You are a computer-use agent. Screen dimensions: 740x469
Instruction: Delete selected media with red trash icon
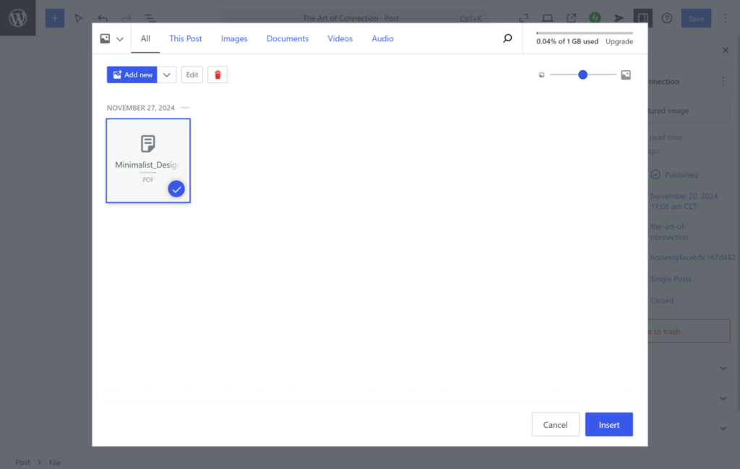(x=218, y=74)
